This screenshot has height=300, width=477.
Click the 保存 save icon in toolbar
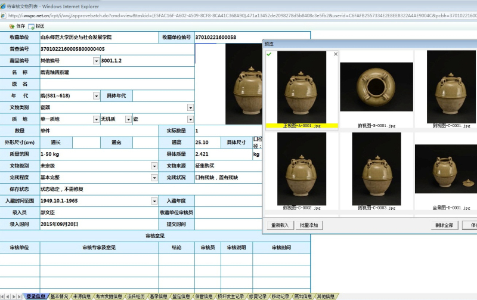(x=13, y=26)
